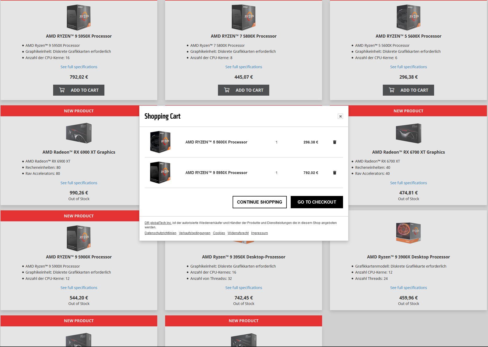
Task: See full specifications for Ryzen 9 5900X
Action: tap(79, 288)
